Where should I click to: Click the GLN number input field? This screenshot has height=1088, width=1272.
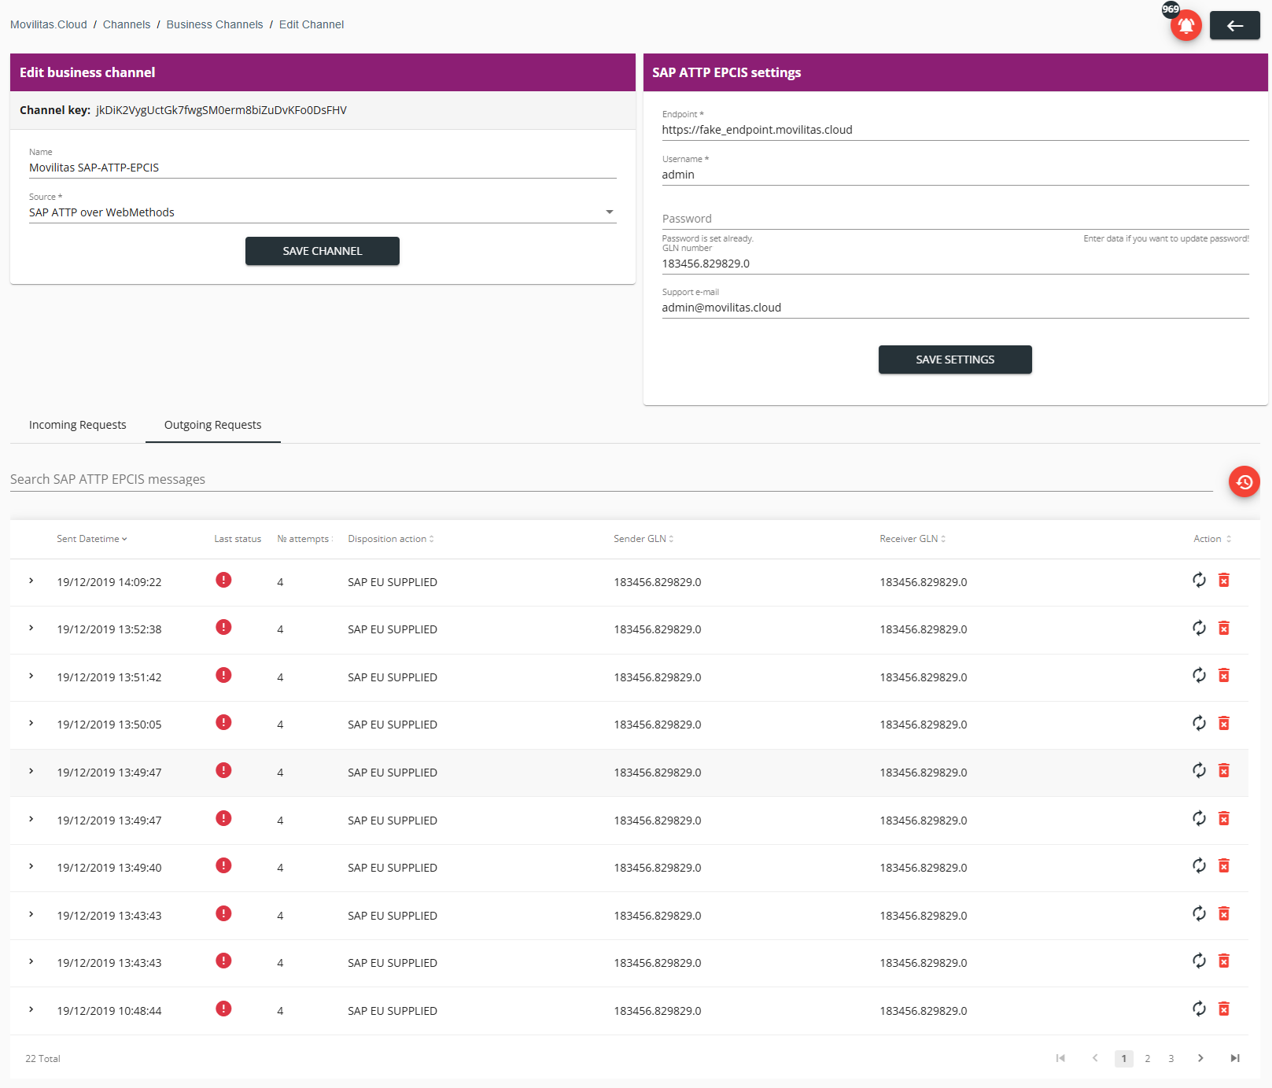click(955, 264)
